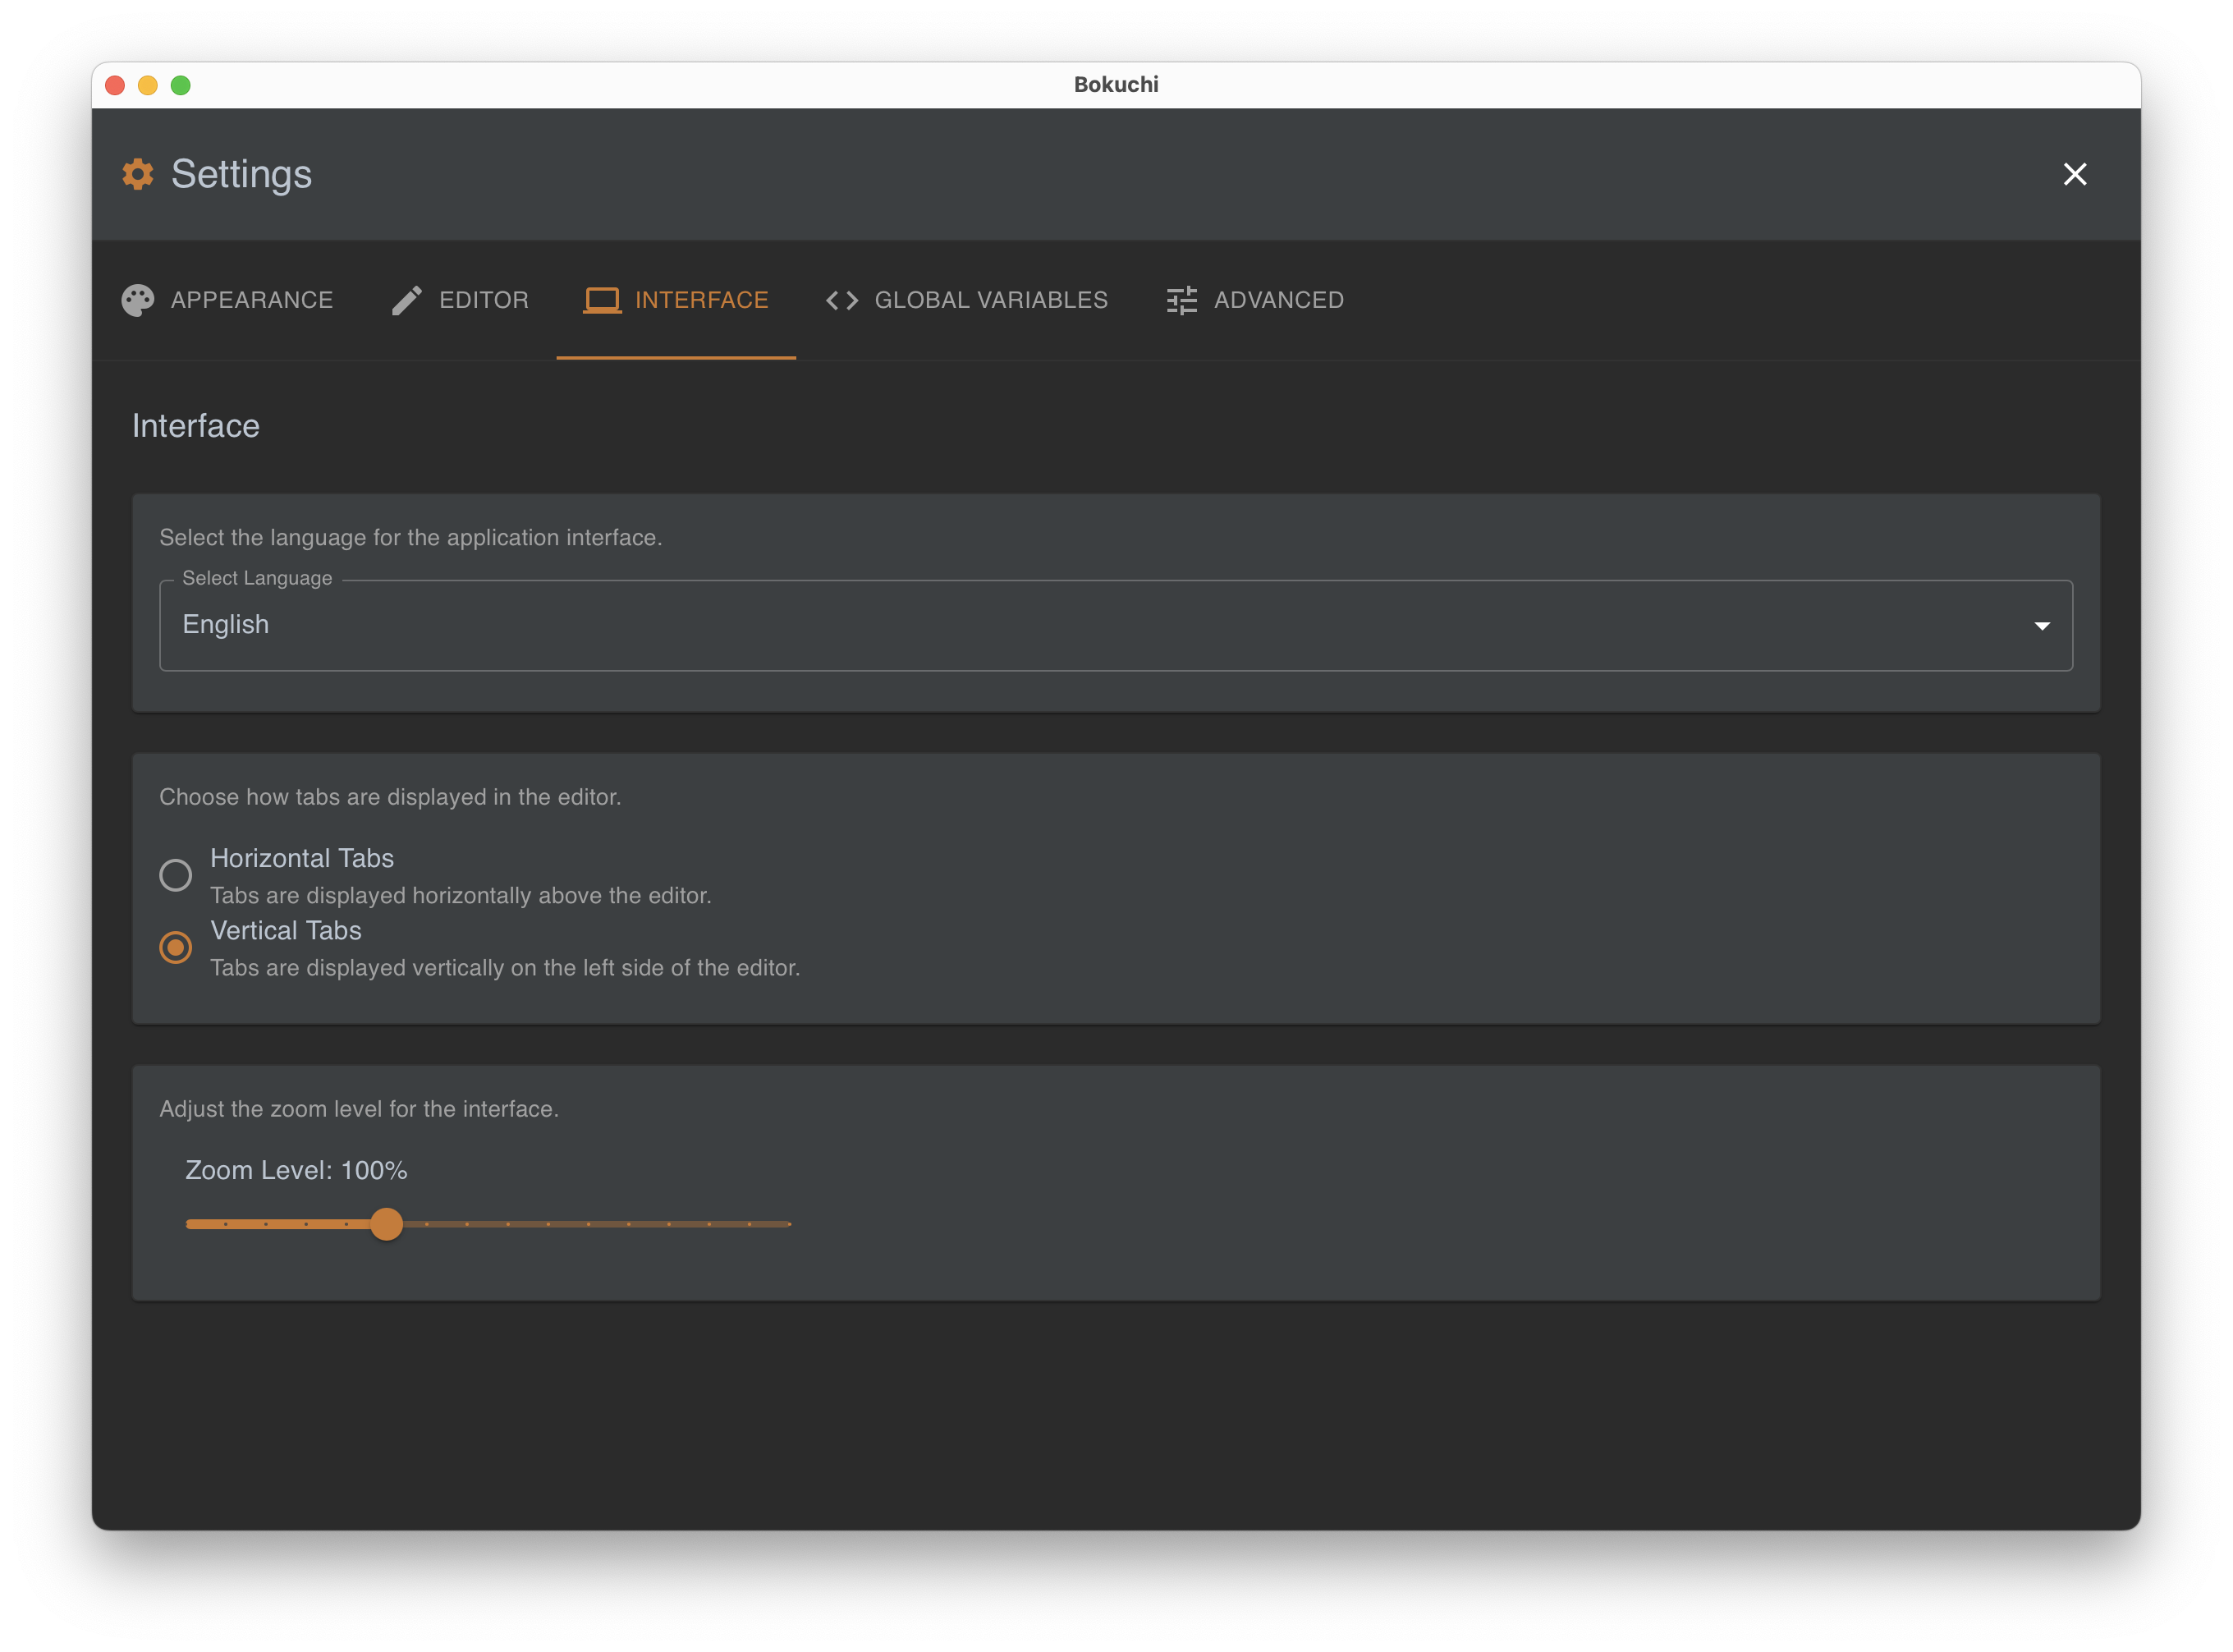
Task: Click the palette icon for Appearance
Action: pos(138,300)
